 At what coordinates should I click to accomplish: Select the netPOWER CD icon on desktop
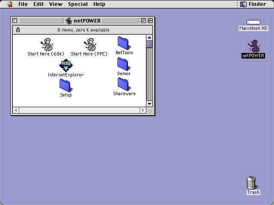point(254,46)
